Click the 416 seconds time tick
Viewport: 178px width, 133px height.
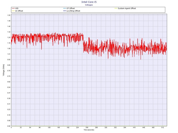pyautogui.click(x=134, y=127)
